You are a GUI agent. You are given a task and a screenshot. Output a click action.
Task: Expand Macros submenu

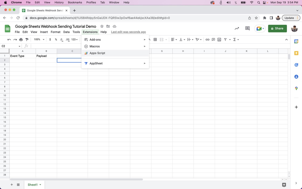tap(115, 46)
